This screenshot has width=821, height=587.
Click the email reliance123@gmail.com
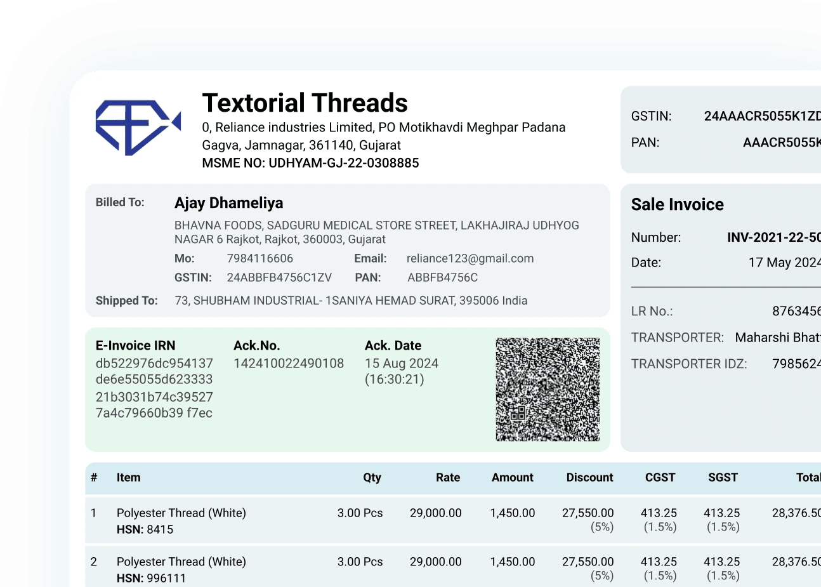click(470, 258)
